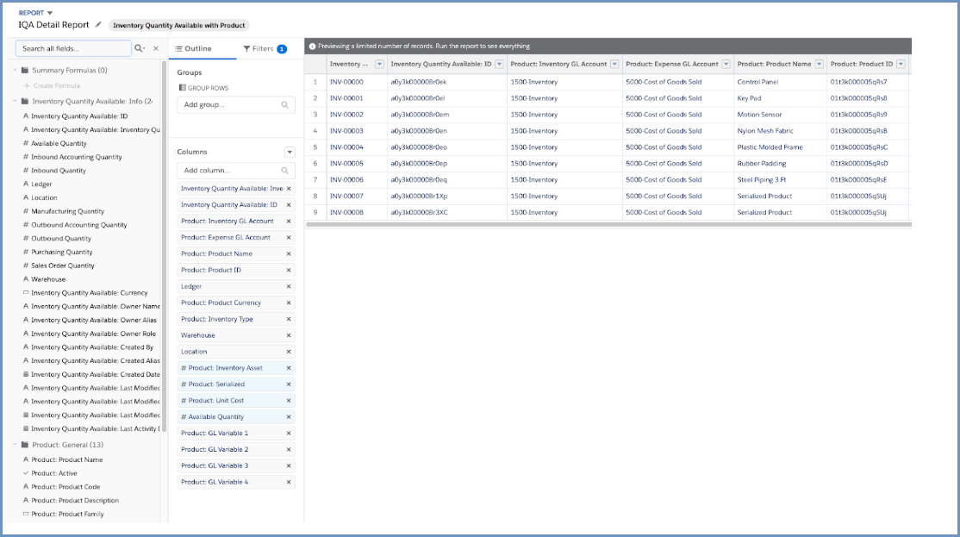The height and width of the screenshot is (537, 960).
Task: Close the fields search with the X icon
Action: (x=156, y=49)
